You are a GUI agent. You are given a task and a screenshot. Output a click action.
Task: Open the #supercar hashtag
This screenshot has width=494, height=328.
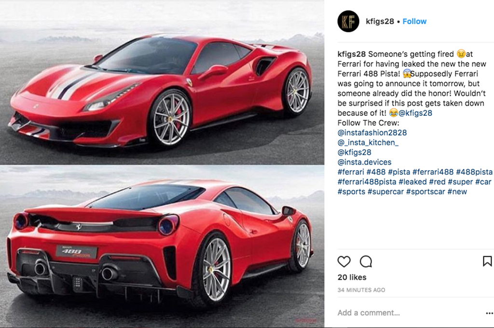tap(385, 191)
